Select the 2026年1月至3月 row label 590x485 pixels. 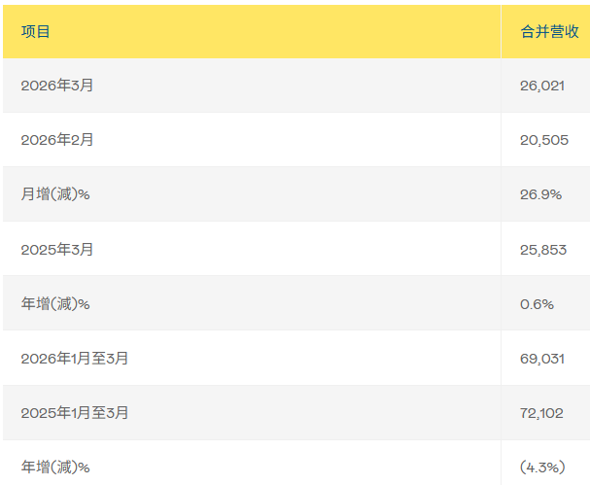coord(75,359)
